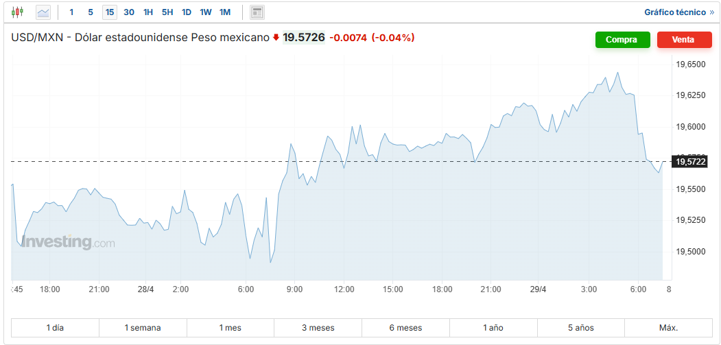Pick the 1M interval
This screenshot has height=345, width=721.
225,12
